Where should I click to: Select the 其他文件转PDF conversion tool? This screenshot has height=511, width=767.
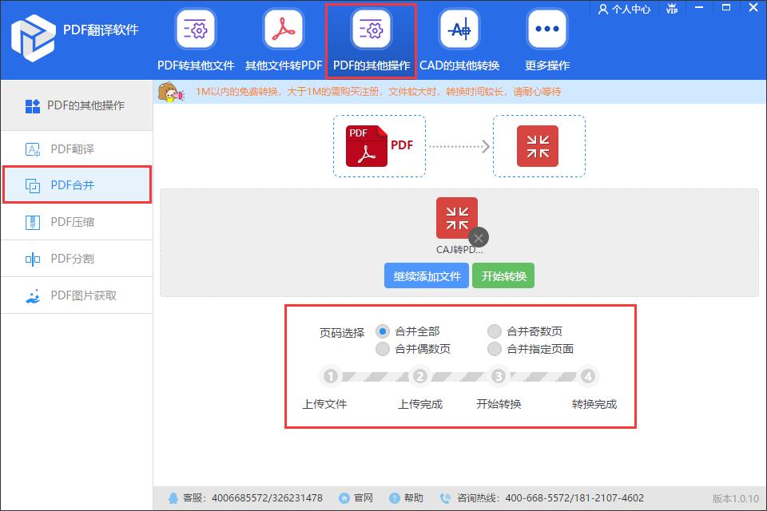click(282, 36)
